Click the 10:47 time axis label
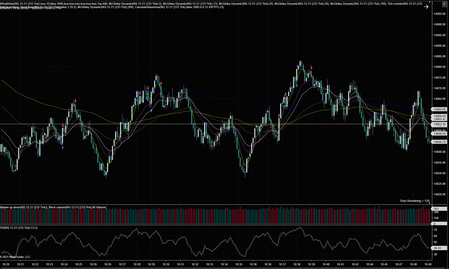Image resolution: width=449 pixels, height=269 pixels. click(x=399, y=264)
